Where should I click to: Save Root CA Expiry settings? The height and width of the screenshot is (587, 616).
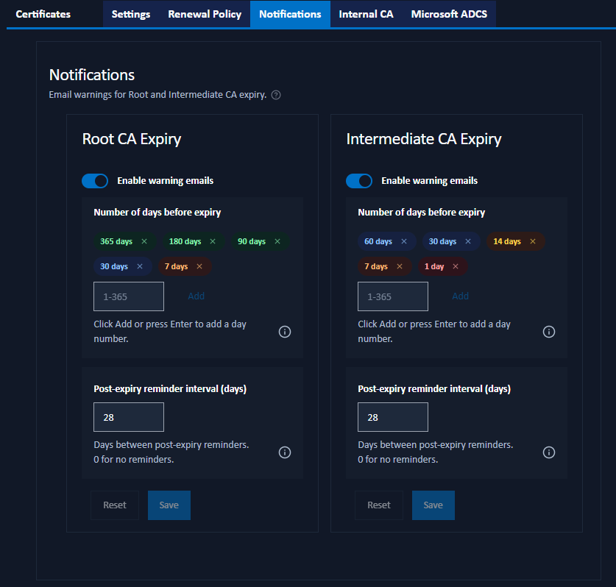click(169, 505)
